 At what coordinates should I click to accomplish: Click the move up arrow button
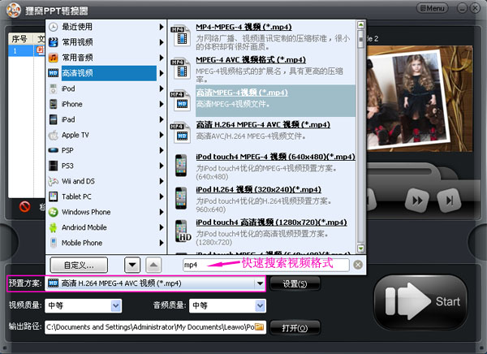pyautogui.click(x=153, y=265)
